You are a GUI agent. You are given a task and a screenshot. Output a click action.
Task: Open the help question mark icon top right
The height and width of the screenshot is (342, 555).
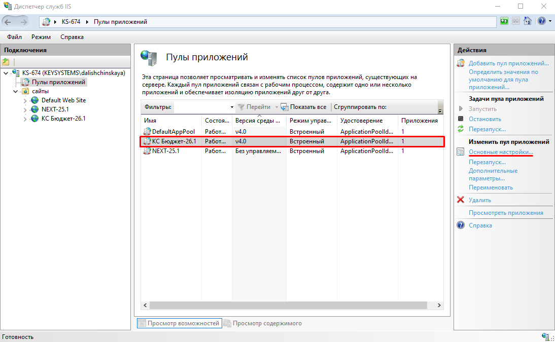(x=541, y=21)
